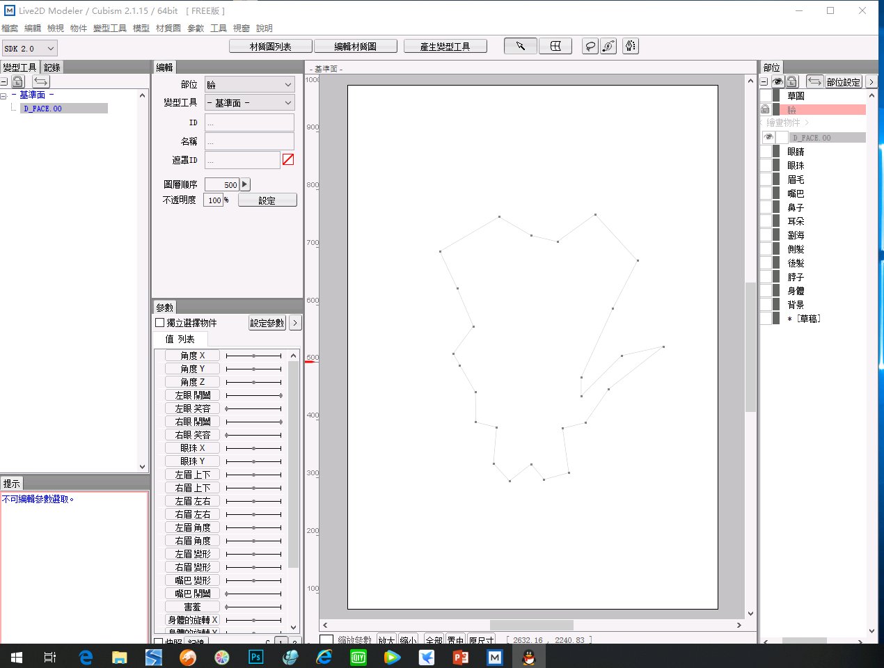Image resolution: width=884 pixels, height=668 pixels.
Task: Toggle visibility box for 瀏海 part
Action: coord(766,234)
